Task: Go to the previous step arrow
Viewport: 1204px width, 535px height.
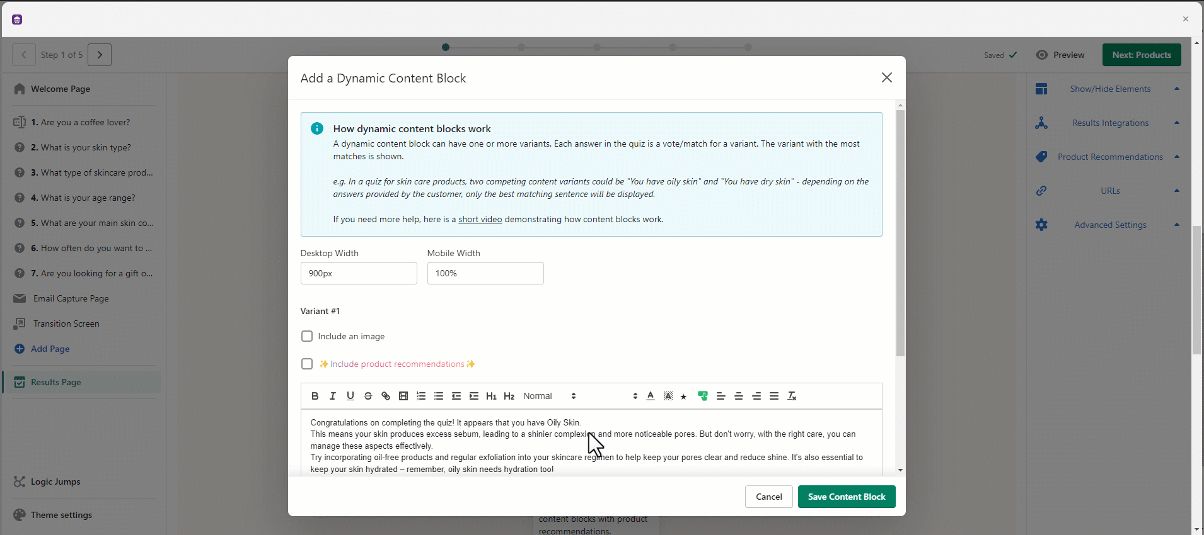Action: click(x=24, y=55)
